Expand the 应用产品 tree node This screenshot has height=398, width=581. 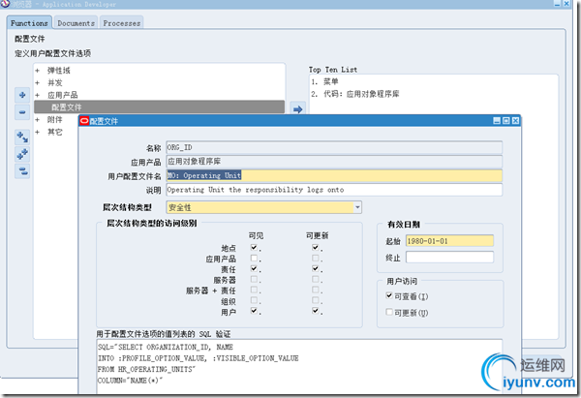[x=37, y=95]
